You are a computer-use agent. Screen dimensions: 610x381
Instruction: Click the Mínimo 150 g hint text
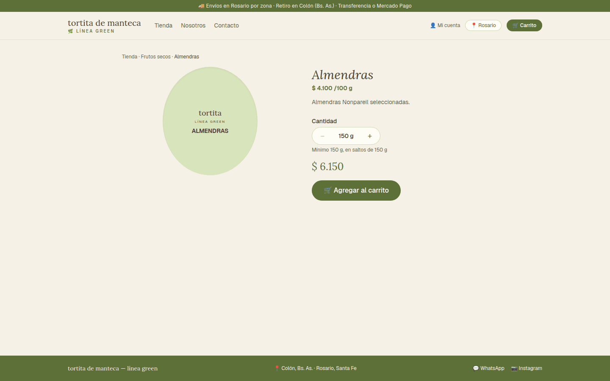tap(349, 150)
